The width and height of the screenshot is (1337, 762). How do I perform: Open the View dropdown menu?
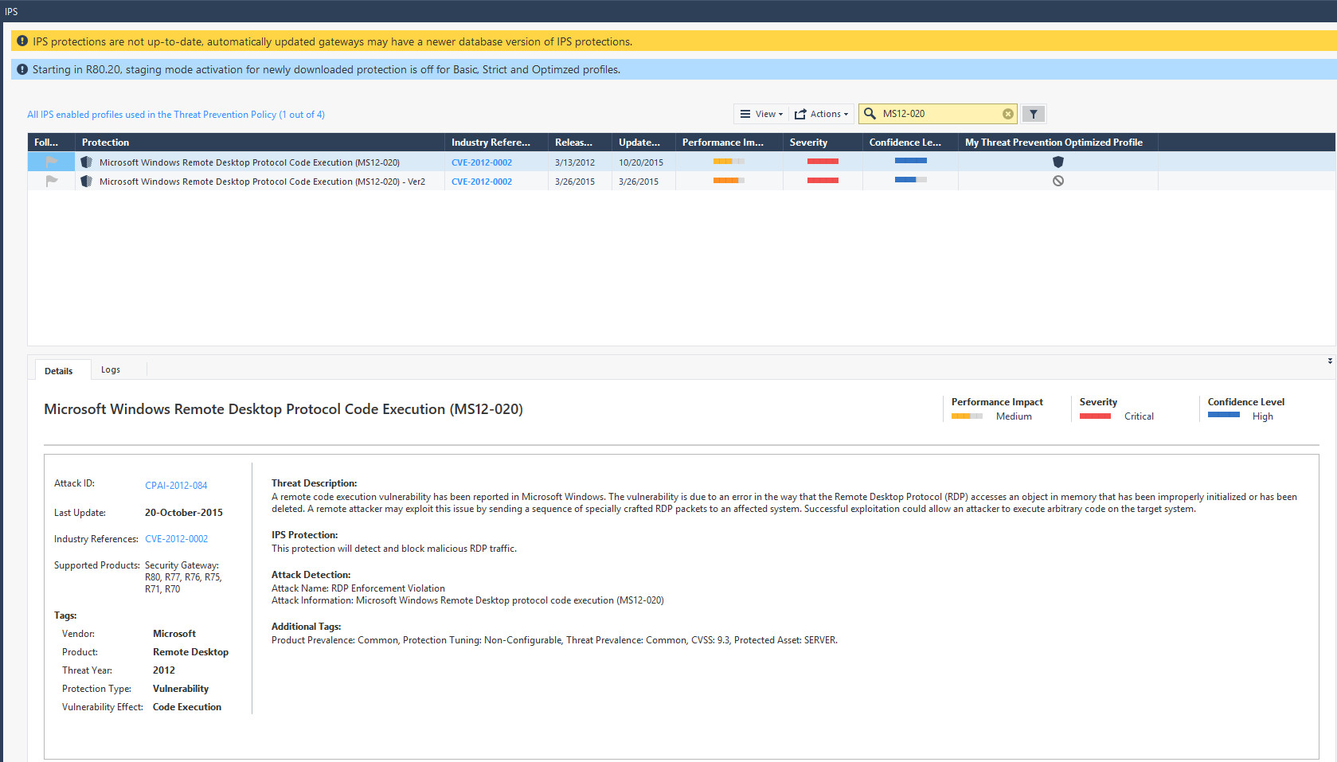(761, 114)
